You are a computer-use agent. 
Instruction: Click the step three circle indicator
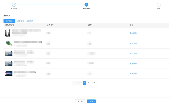[x=159, y=5]
